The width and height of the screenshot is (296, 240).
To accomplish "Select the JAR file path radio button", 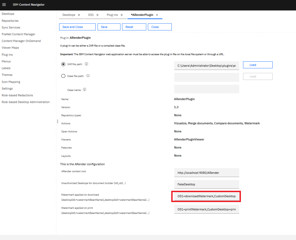I will click(63, 64).
